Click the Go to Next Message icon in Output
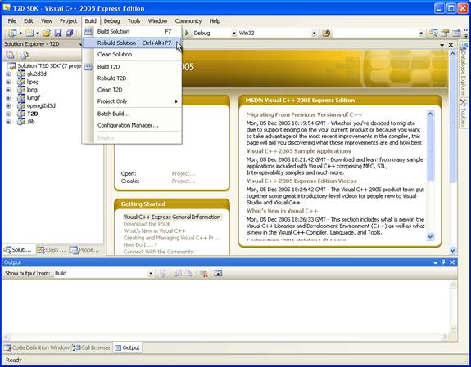Viewport: 471px width, 367px height. pos(189,273)
